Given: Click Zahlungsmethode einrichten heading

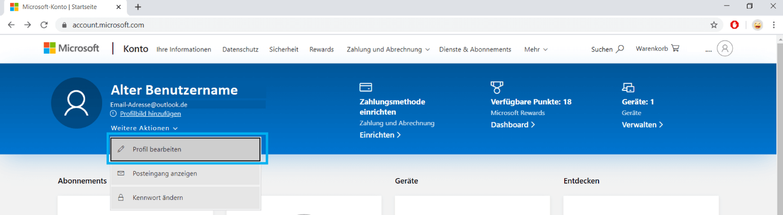Looking at the screenshot, I should [392, 107].
